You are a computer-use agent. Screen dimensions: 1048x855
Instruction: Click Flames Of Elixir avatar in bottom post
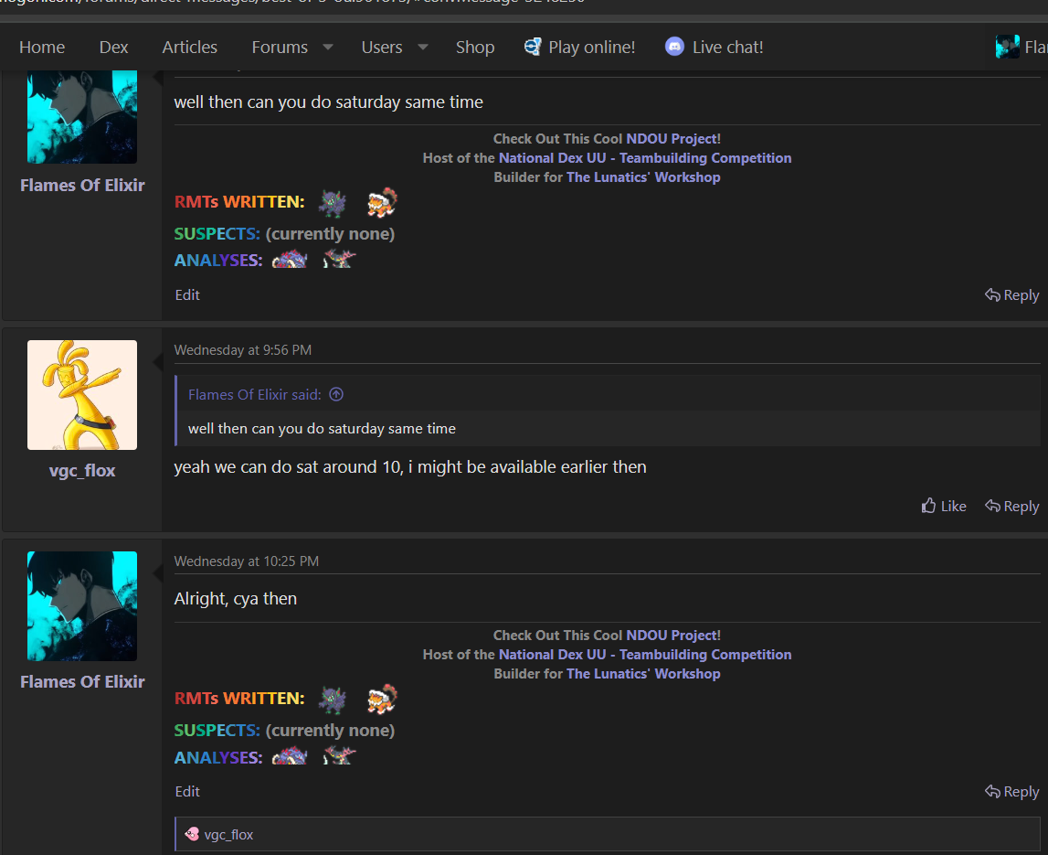(82, 606)
